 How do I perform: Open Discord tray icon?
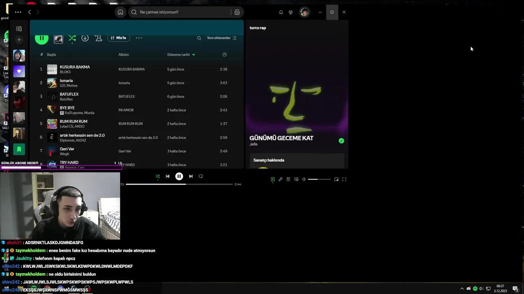coord(469,289)
